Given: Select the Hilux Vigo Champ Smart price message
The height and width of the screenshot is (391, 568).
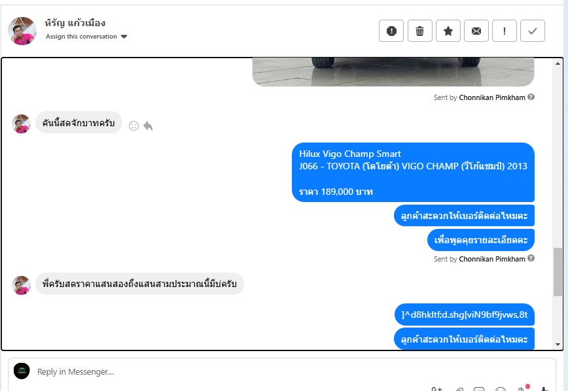Looking at the screenshot, I should click(x=414, y=173).
